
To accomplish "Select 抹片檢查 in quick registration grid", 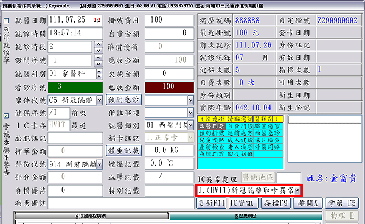I will click(x=268, y=140).
